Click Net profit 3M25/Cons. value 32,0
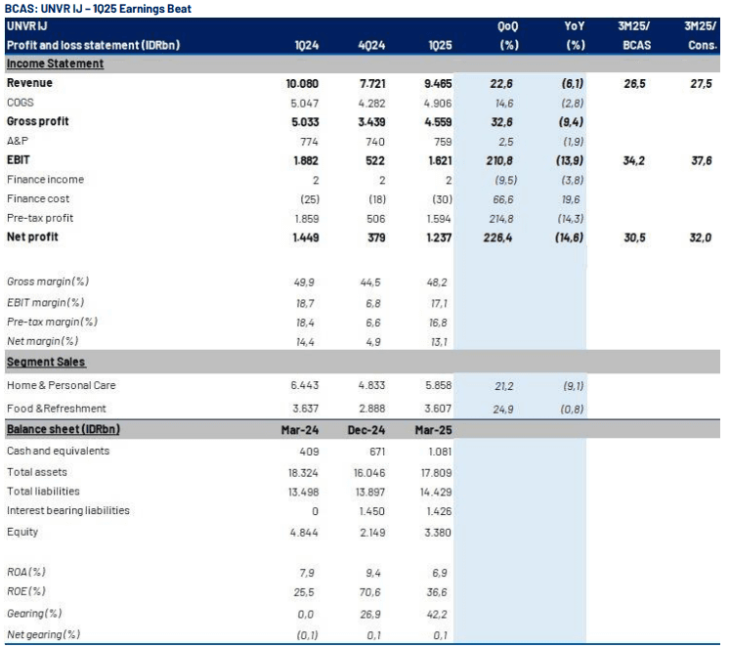Viewport: 730px width, 648px height. (x=701, y=238)
